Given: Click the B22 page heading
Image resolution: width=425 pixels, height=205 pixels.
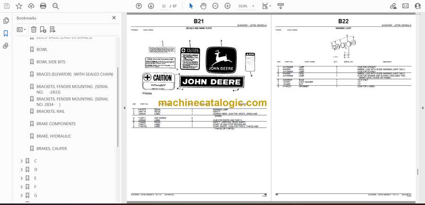Looking at the screenshot, I should [x=343, y=21].
